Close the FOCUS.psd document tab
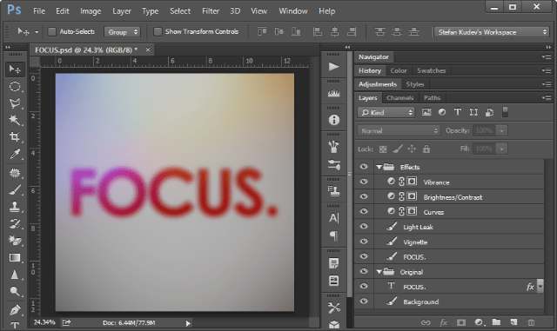This screenshot has width=557, height=331. [148, 50]
